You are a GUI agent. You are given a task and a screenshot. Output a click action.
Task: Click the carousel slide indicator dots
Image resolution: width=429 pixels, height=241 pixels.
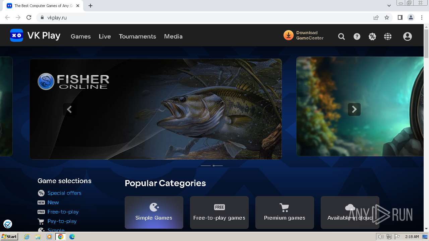tap(212, 166)
